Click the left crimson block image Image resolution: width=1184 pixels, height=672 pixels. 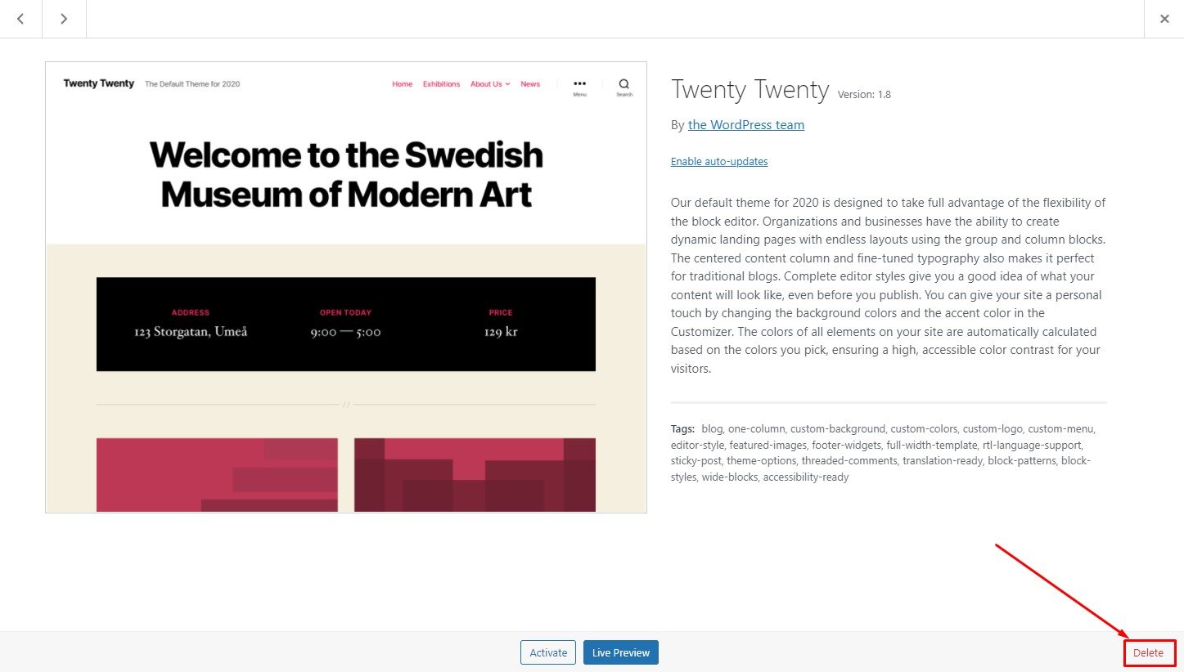click(217, 475)
